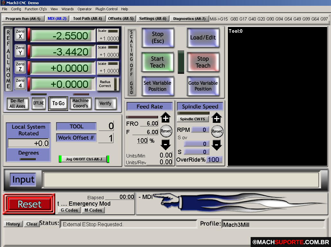Click Start Teach button
The width and height of the screenshot is (331, 247).
157,62
